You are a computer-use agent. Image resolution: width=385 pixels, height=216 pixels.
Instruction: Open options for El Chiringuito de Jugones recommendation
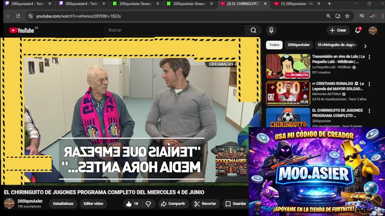click(x=369, y=111)
